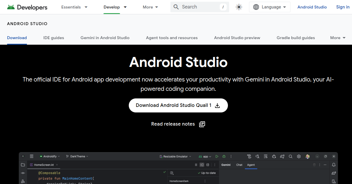Click the HomeScreenDark preview label

tap(179, 181)
